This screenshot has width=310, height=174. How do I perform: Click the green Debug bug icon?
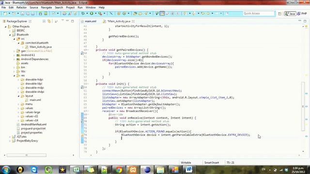click(x=83, y=14)
